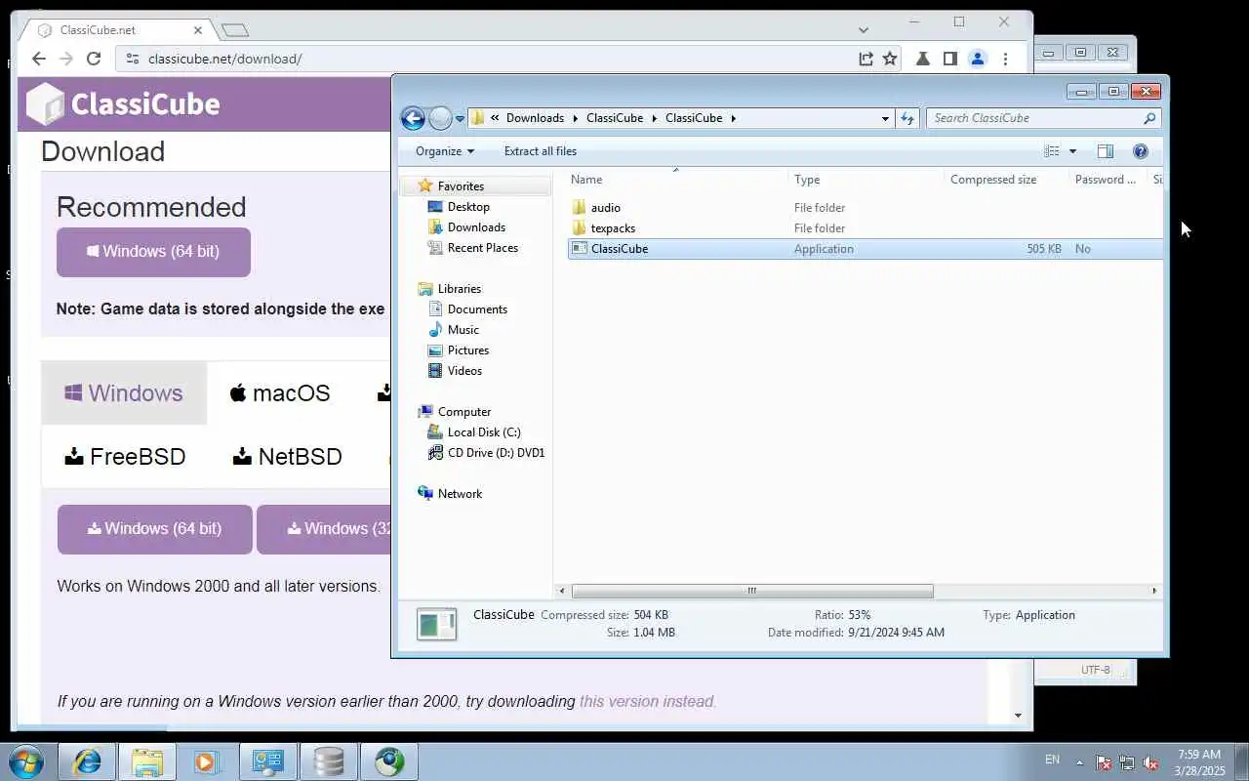The image size is (1249, 781).
Task: Click the Explorer Forward arrow button
Action: coord(440,118)
